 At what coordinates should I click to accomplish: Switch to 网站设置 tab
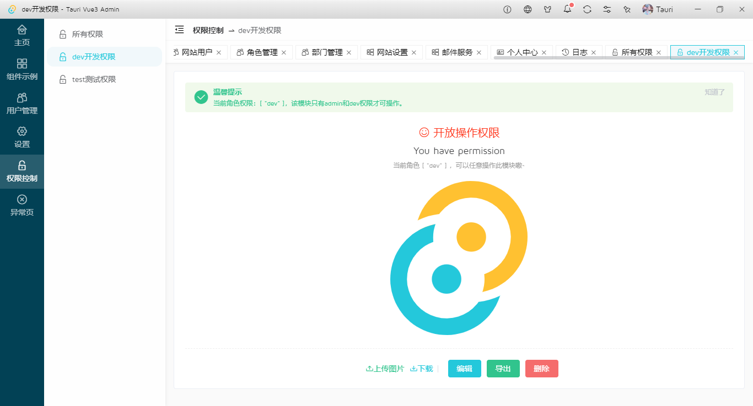[392, 52]
